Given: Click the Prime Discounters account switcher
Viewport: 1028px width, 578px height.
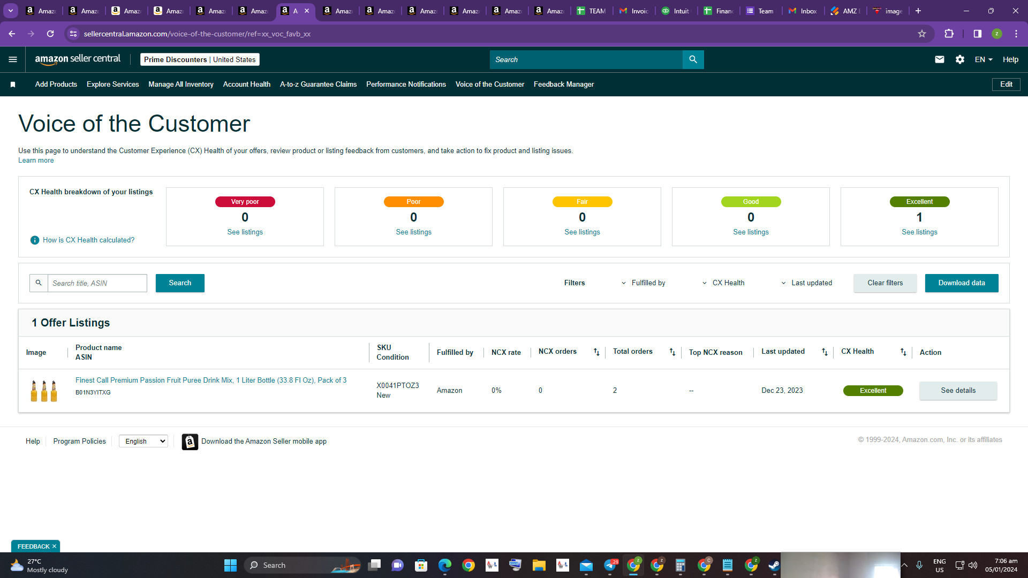Looking at the screenshot, I should (200, 59).
